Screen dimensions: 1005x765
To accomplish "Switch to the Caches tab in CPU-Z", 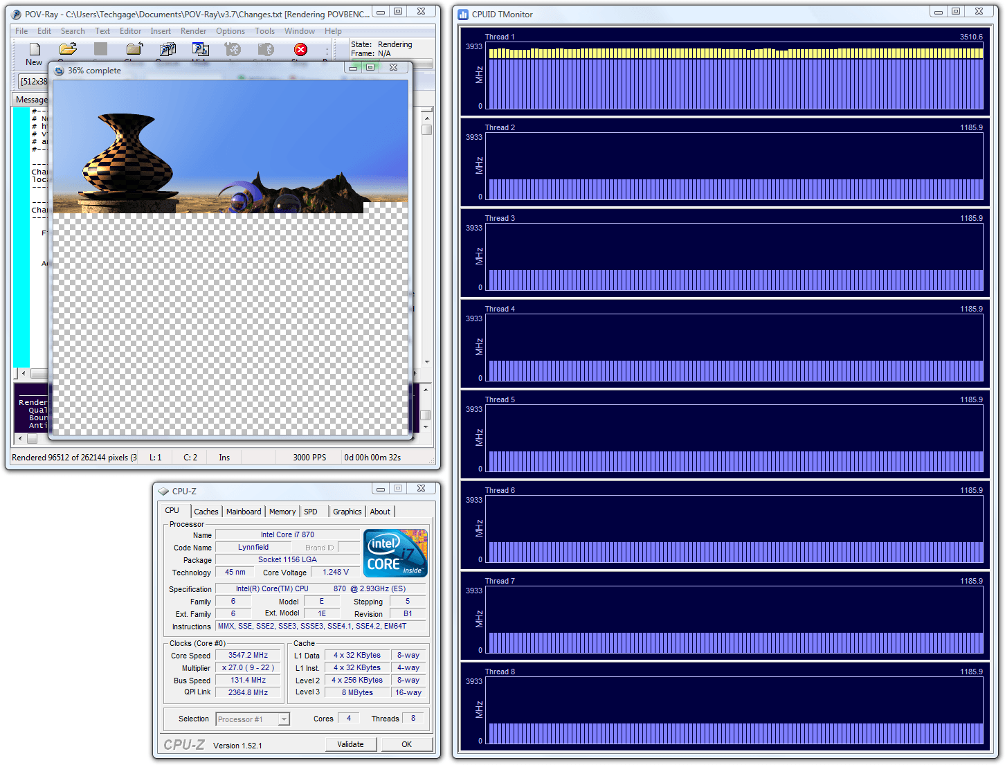I will pos(206,512).
